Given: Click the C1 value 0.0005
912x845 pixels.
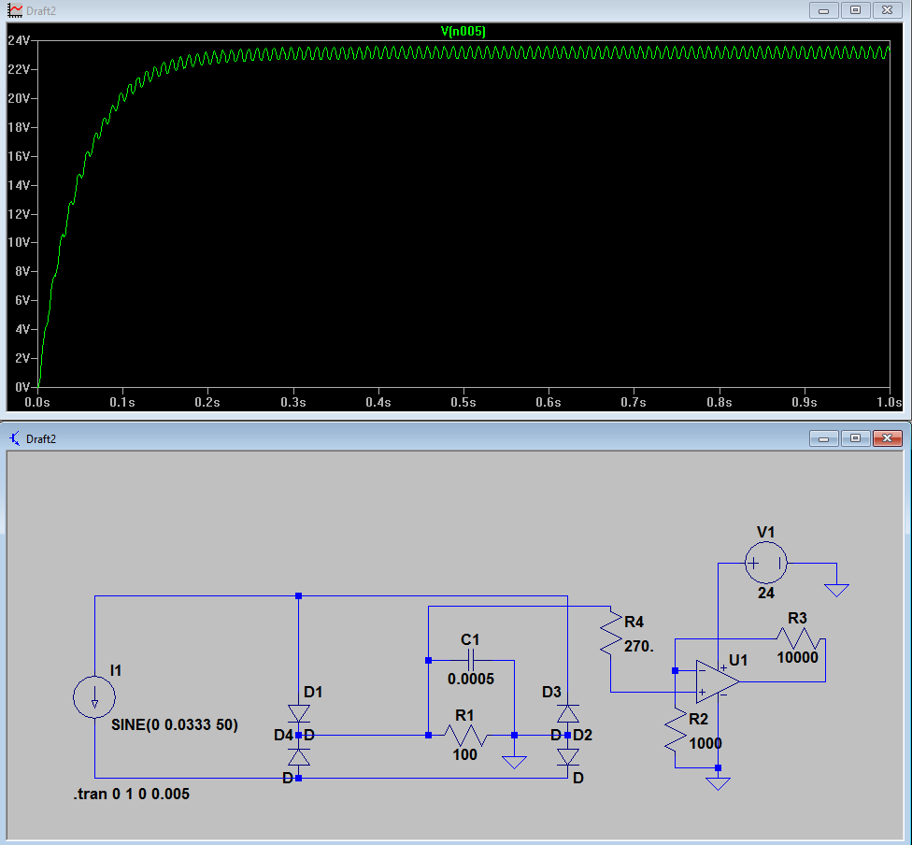Looking at the screenshot, I should pyautogui.click(x=471, y=679).
